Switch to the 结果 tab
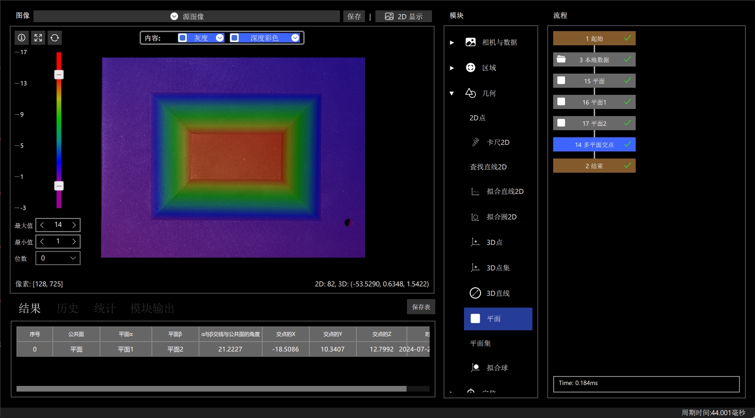This screenshot has height=418, width=755. [30, 308]
